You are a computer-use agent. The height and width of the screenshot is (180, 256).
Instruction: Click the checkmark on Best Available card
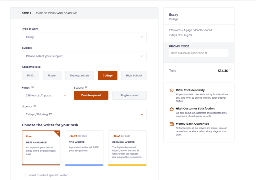click(58, 132)
